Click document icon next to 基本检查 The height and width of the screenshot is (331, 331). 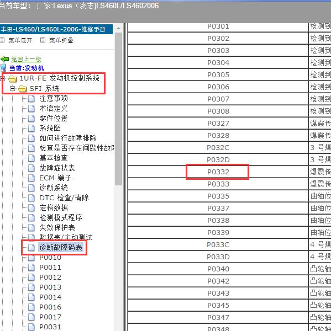[x=31, y=158]
